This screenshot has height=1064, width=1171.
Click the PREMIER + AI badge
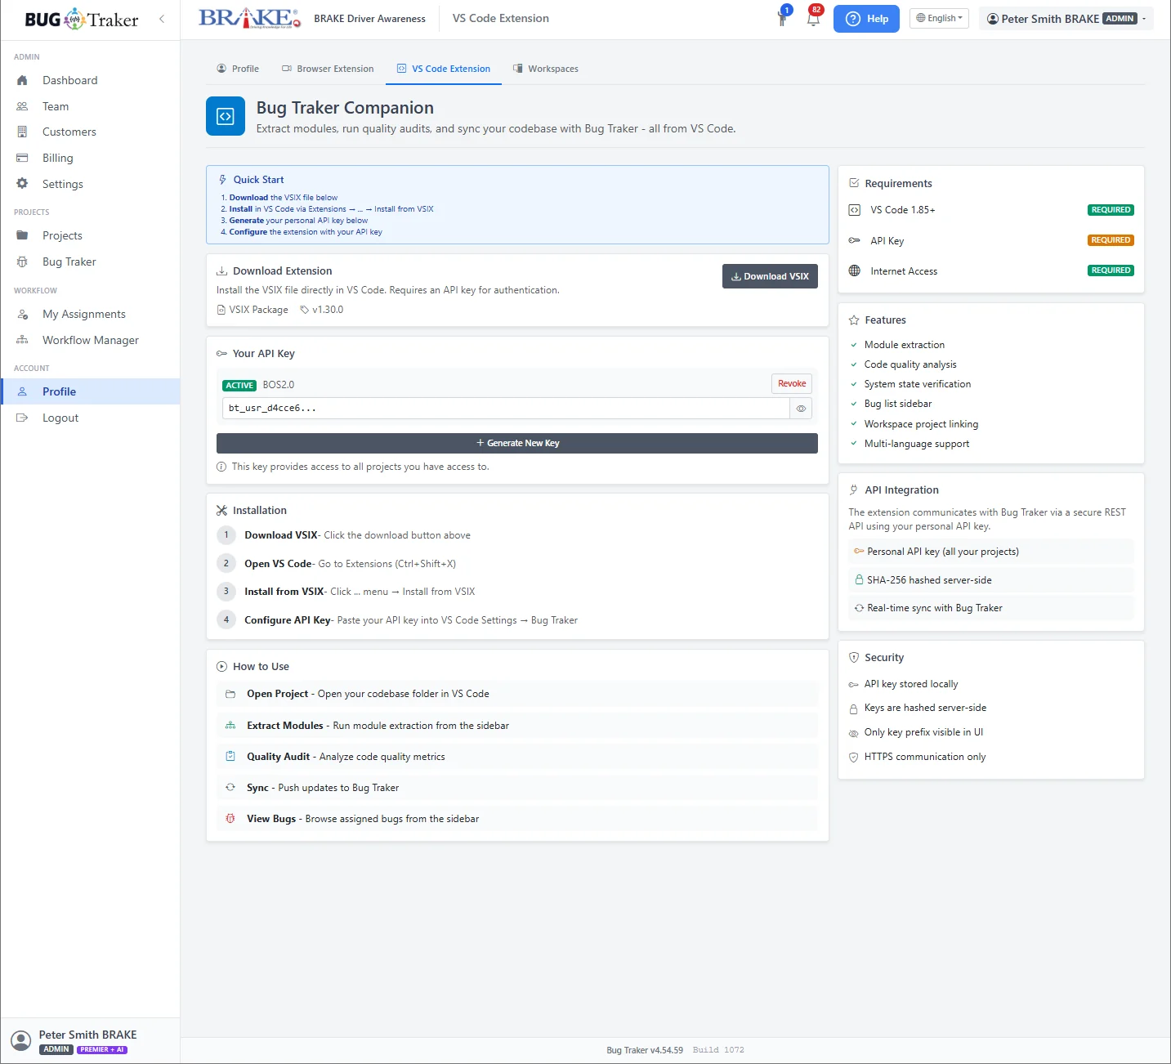[x=102, y=1050]
